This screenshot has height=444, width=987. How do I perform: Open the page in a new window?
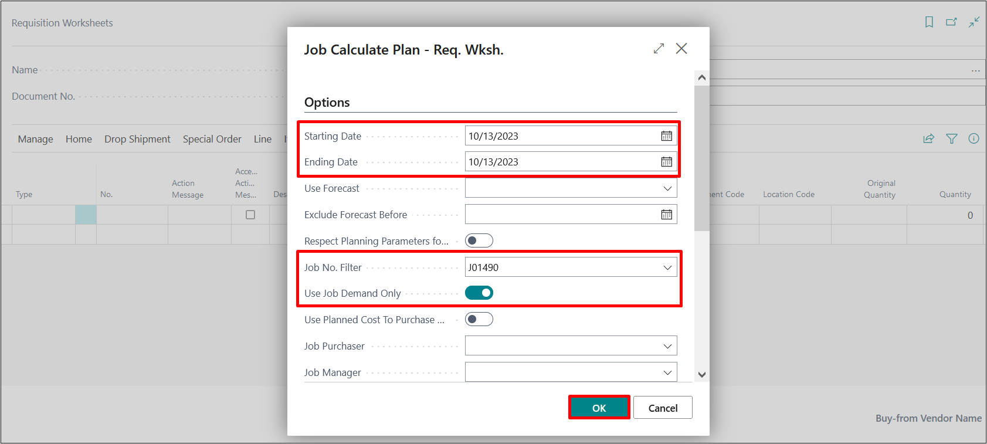pyautogui.click(x=951, y=22)
